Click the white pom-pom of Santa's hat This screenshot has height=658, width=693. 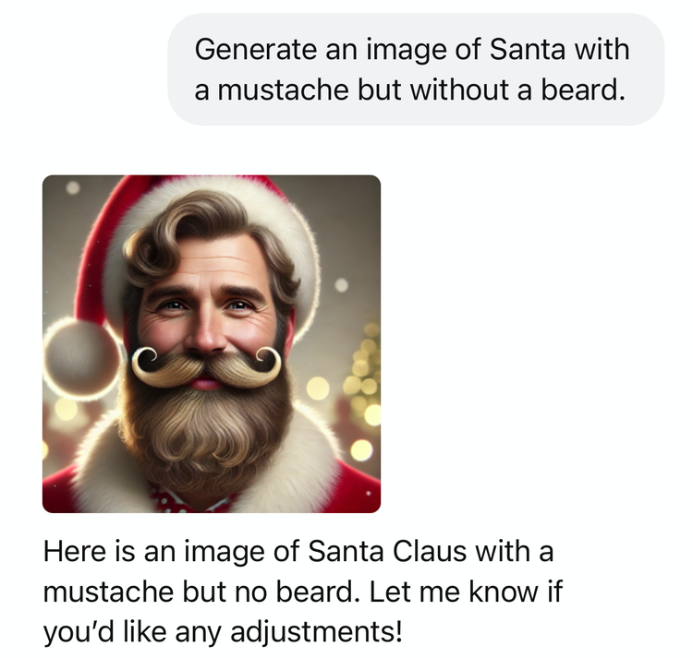click(81, 356)
